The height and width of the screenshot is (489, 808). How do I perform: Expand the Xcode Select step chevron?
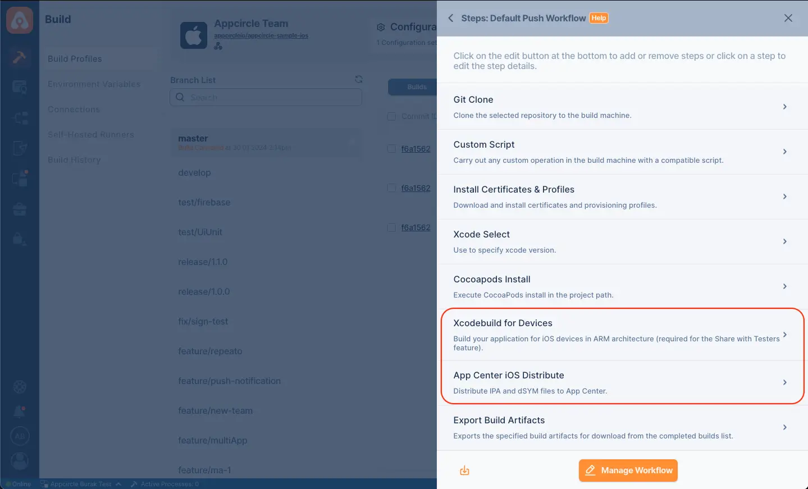click(x=784, y=241)
